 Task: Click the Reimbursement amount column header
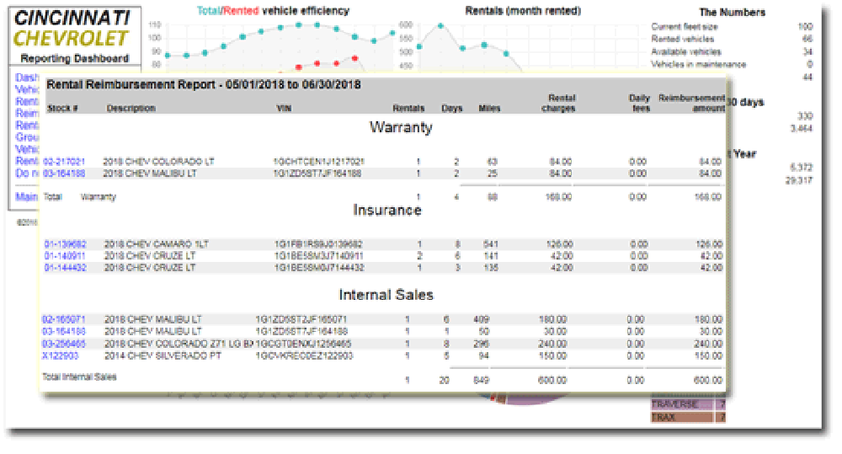(692, 103)
